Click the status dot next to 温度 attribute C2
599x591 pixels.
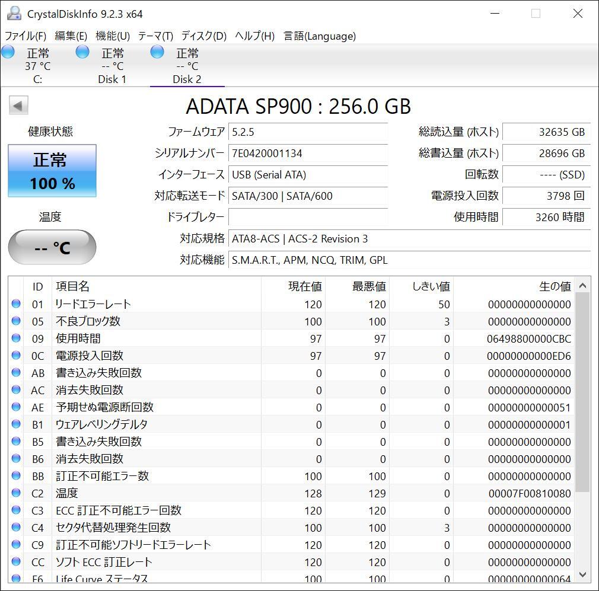[x=16, y=493]
